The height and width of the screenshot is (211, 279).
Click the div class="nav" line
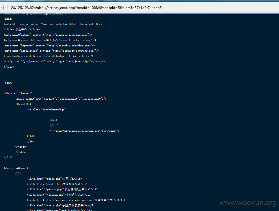pyautogui.click(x=16, y=168)
